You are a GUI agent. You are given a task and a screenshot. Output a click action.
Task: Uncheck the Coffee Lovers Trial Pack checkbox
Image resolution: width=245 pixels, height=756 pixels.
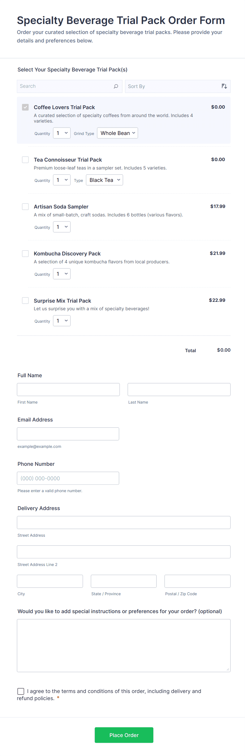pos(26,107)
